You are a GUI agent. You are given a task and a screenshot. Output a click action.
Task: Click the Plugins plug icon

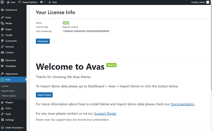click(2, 102)
